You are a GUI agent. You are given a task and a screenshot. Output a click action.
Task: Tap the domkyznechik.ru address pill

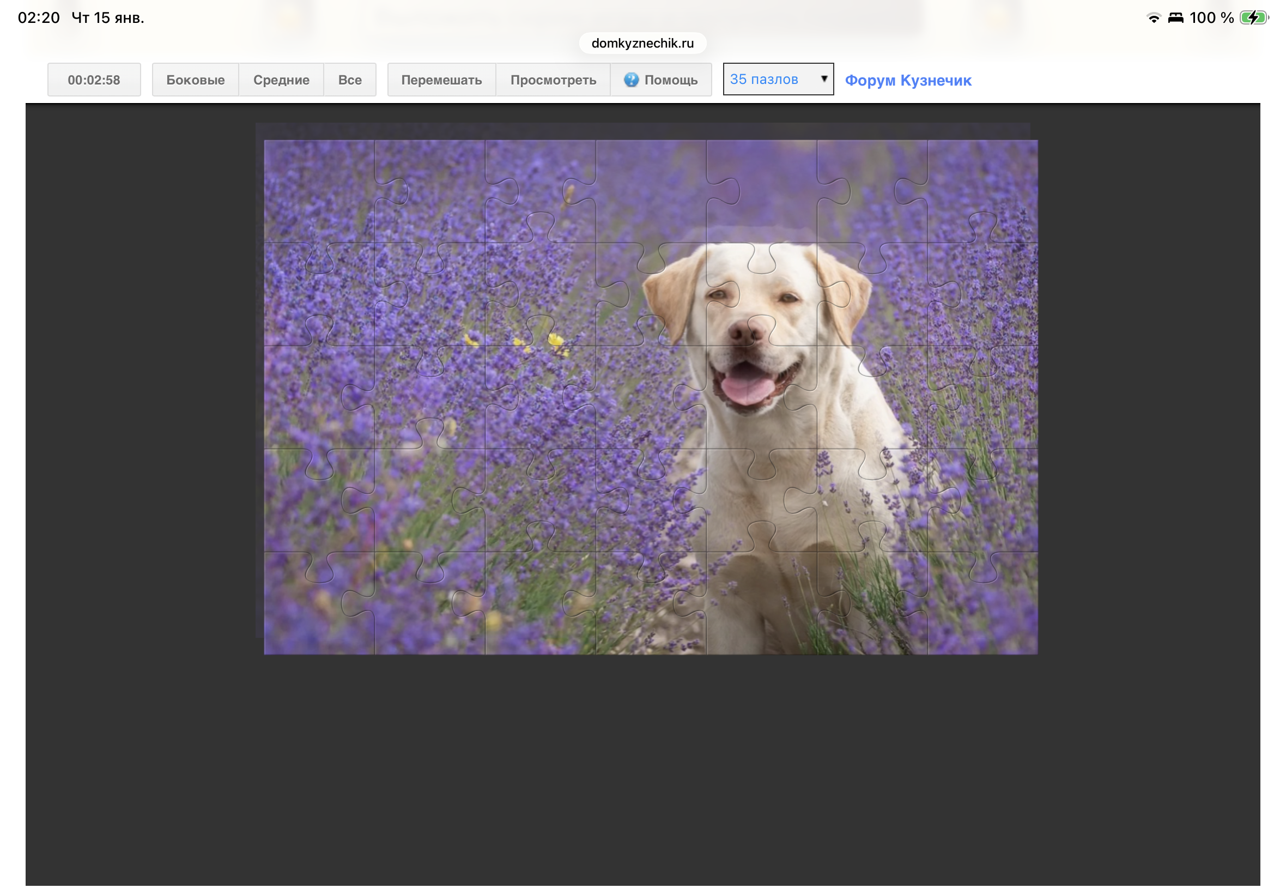click(642, 43)
